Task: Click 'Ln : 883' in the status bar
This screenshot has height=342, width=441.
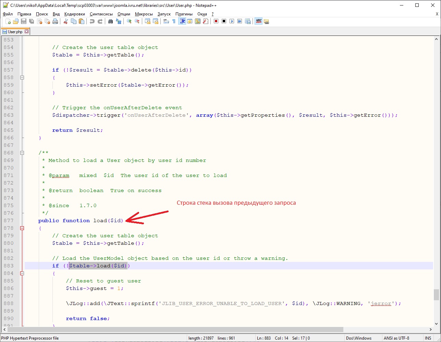Action: [264, 338]
